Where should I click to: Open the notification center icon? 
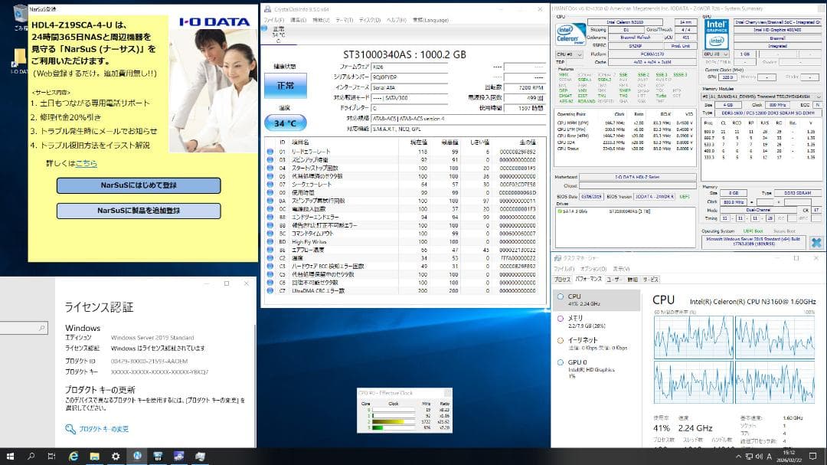coord(812,457)
